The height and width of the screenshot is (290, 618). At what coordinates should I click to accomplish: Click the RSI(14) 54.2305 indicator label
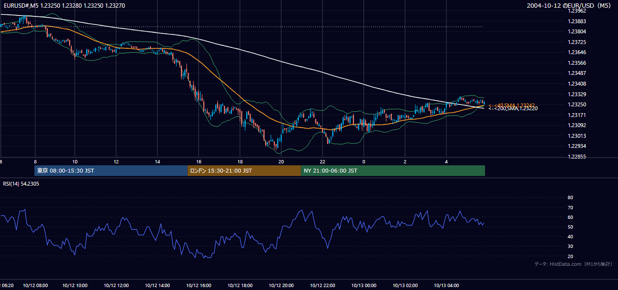(x=21, y=184)
